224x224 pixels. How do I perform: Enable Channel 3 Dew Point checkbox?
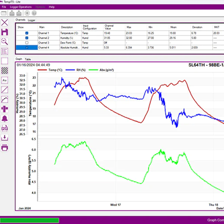[x=27, y=43]
